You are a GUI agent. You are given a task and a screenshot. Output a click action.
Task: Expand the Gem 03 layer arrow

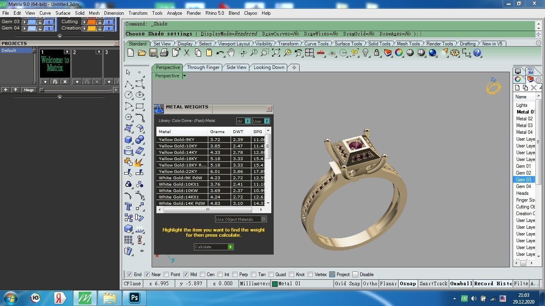[25, 22]
